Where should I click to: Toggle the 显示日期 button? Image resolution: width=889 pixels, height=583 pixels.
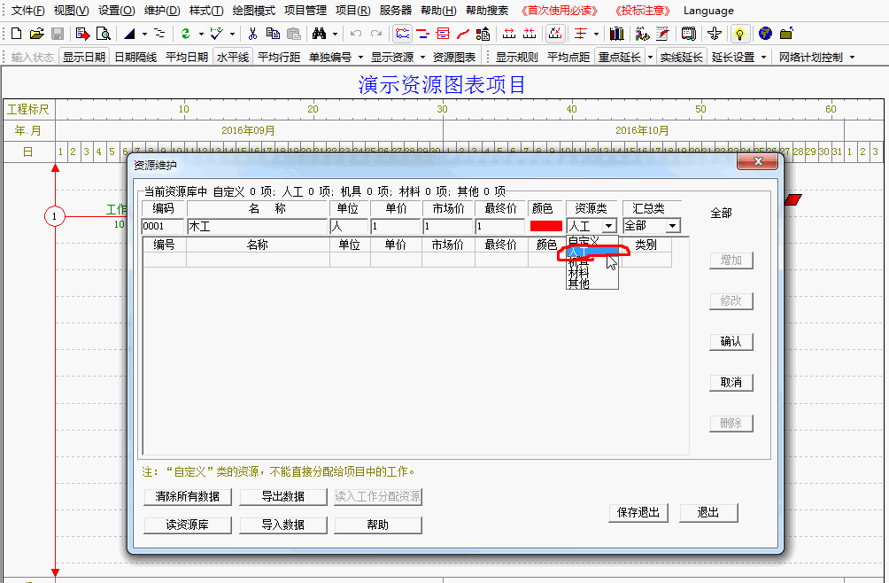click(x=84, y=57)
